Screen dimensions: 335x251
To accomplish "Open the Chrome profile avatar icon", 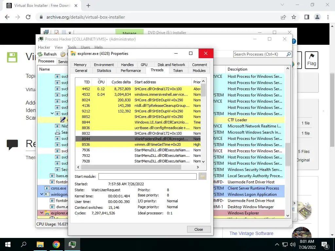I will tap(317, 17).
